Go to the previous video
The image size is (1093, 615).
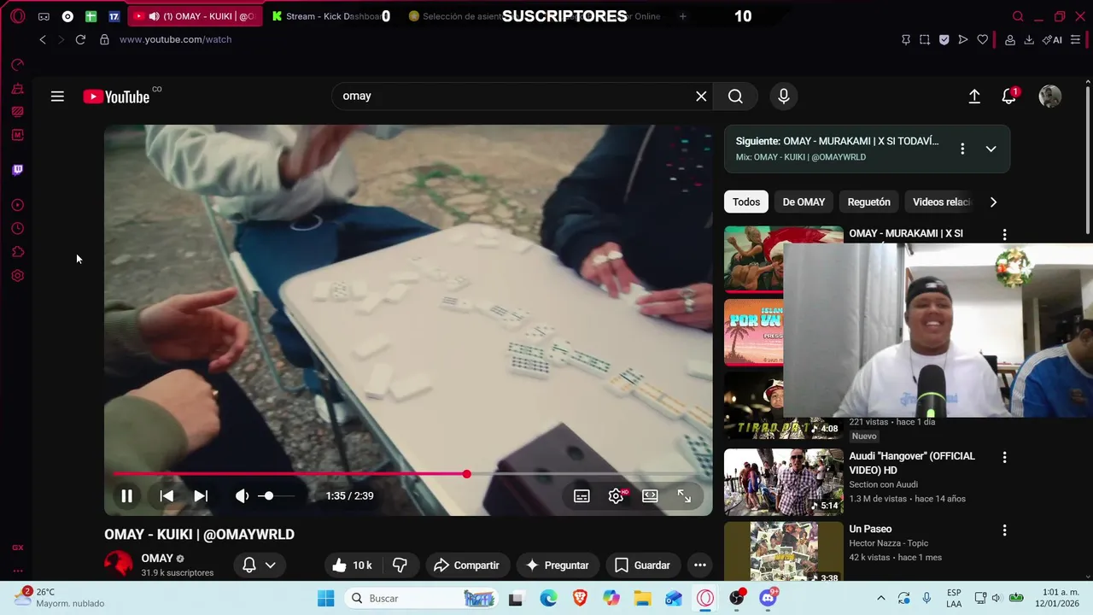167,496
